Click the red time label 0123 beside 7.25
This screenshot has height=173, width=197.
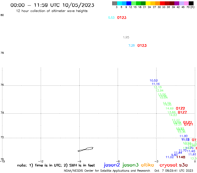[142, 46]
